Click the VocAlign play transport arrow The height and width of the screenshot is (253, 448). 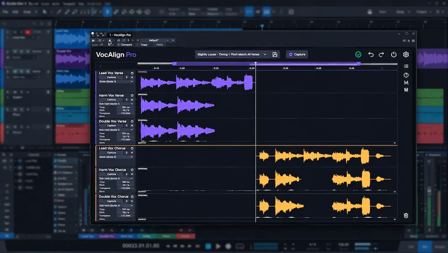(x=100, y=66)
